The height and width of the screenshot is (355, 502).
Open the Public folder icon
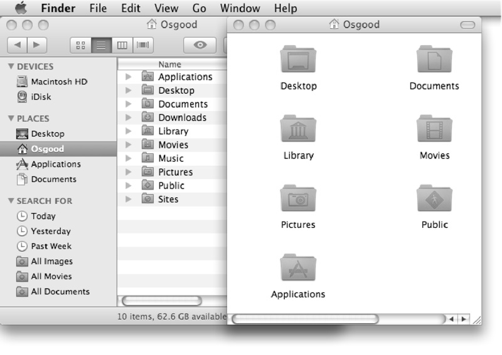(x=434, y=199)
